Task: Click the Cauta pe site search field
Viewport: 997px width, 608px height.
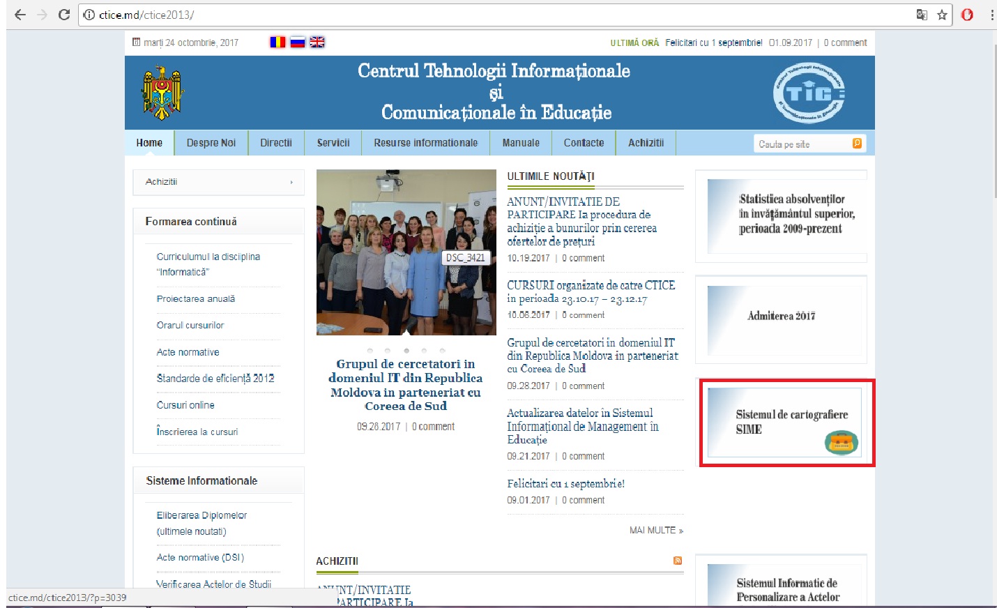Action: (802, 144)
